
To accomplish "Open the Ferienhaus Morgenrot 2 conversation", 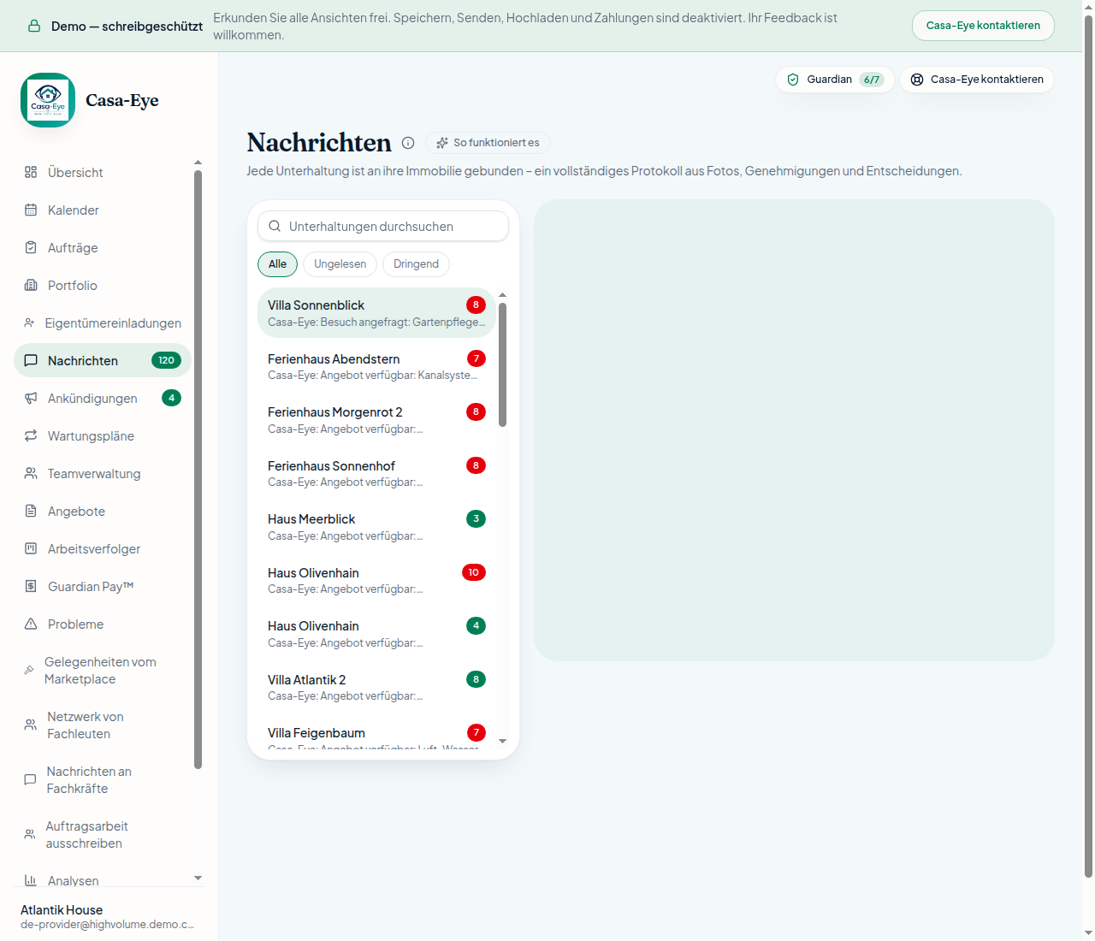I will [376, 420].
